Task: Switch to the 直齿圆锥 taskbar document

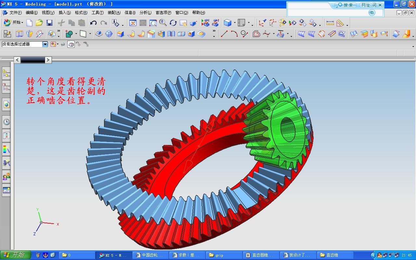Action: click(261, 255)
